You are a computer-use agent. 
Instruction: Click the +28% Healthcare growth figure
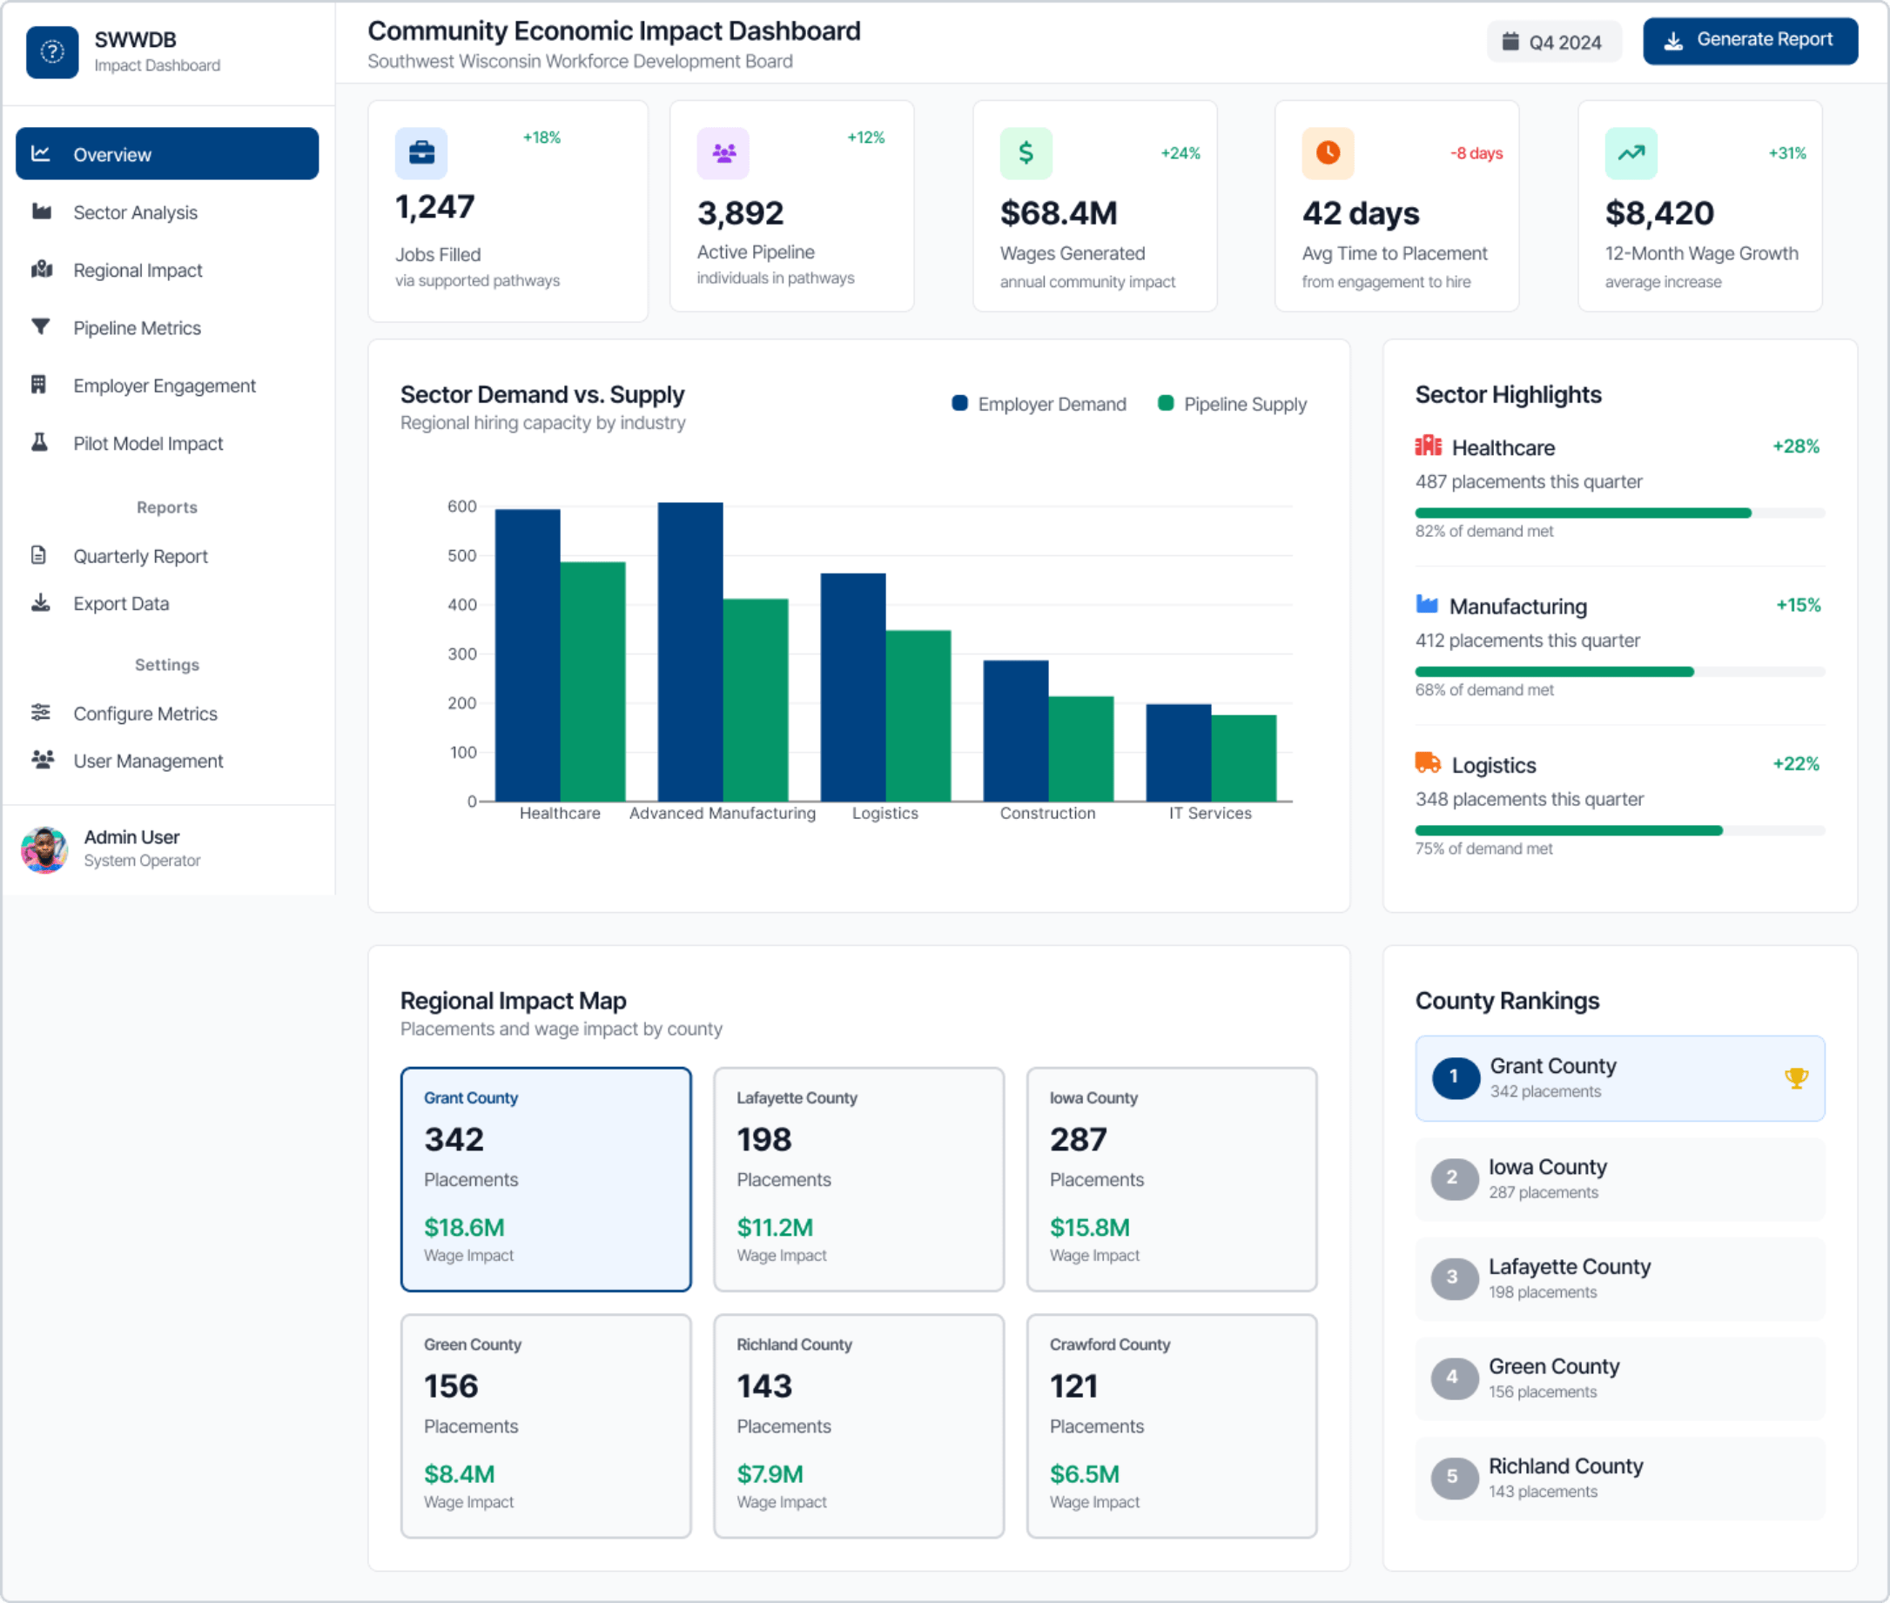pyautogui.click(x=1795, y=446)
